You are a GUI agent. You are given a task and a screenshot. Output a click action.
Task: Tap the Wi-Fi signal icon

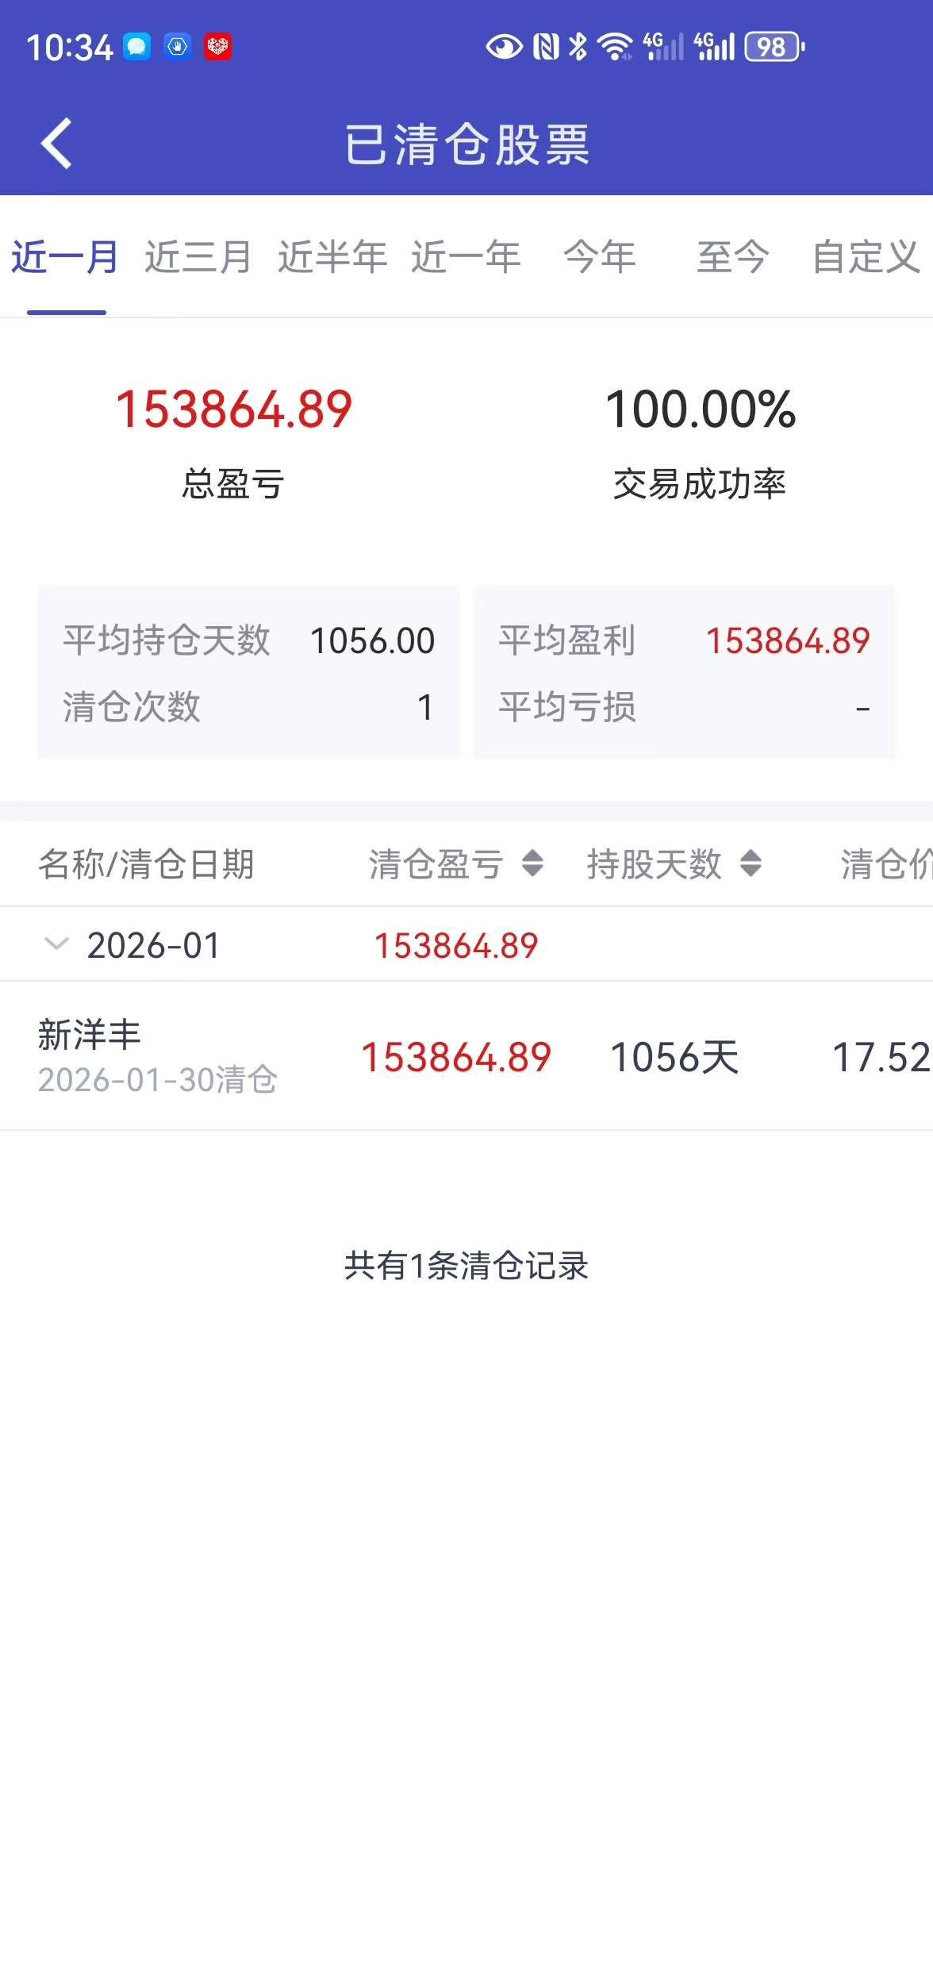(615, 48)
